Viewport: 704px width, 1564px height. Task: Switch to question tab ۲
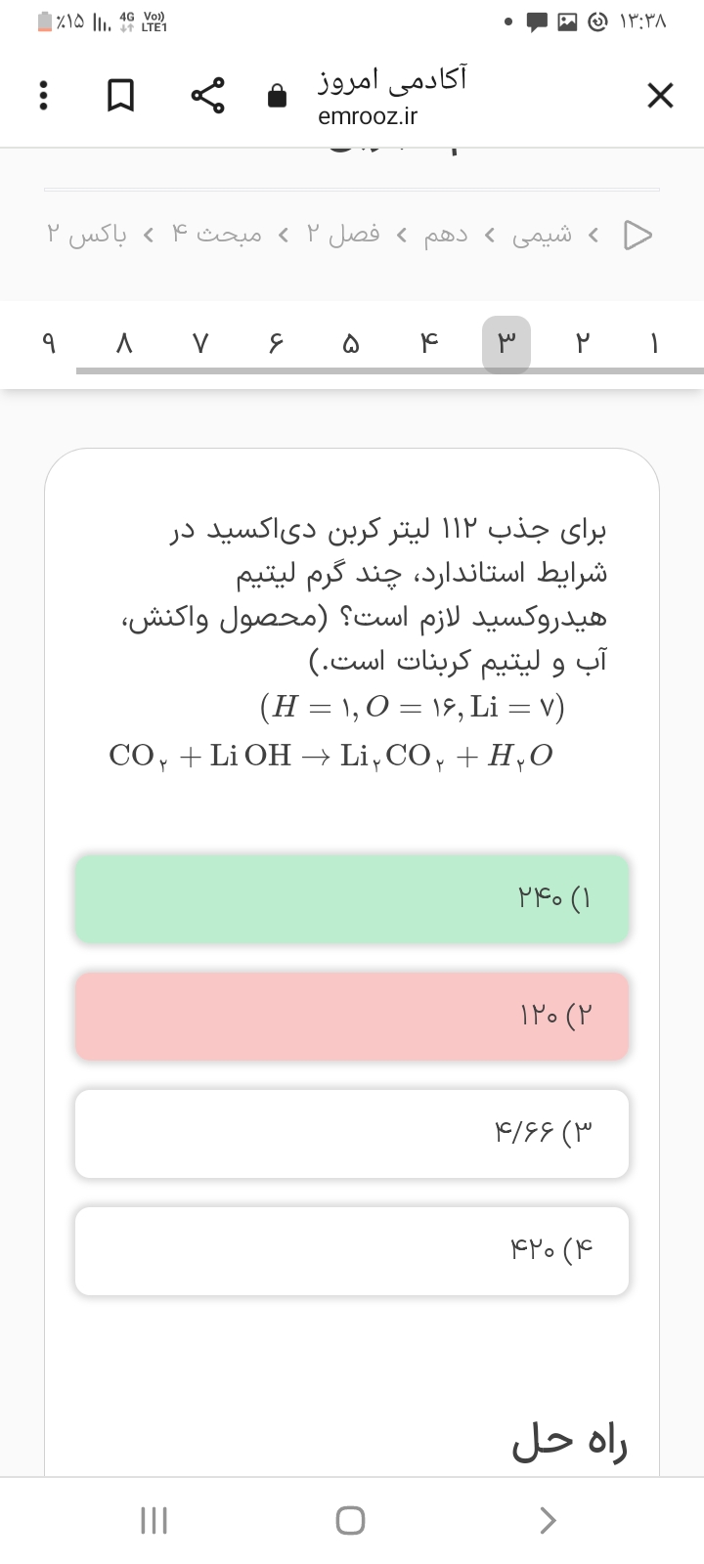(583, 344)
